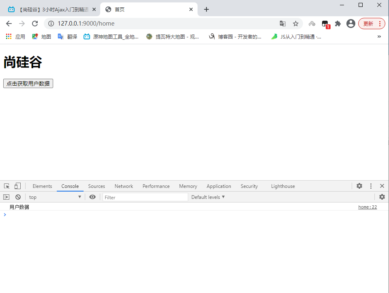Maximize the browser window
Screen dimensions: 389x293
click(x=361, y=5)
